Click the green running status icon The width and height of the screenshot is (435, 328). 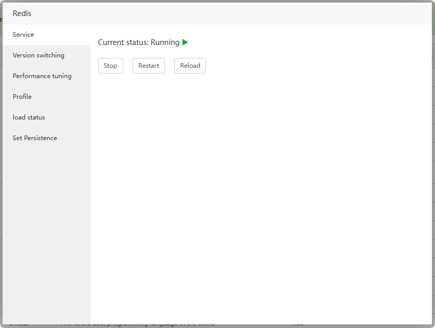click(x=185, y=42)
